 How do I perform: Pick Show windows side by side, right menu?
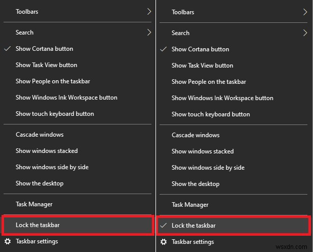coord(208,168)
